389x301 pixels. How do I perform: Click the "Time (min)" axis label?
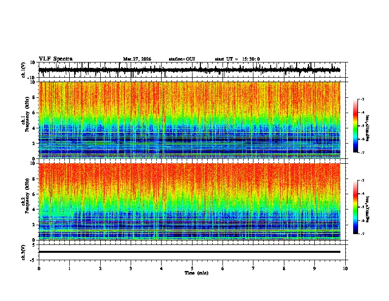point(196,273)
